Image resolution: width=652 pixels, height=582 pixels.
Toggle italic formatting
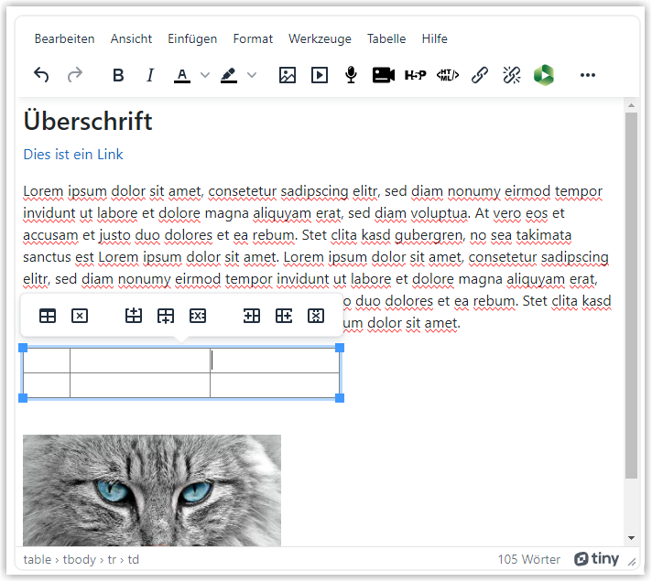(150, 75)
